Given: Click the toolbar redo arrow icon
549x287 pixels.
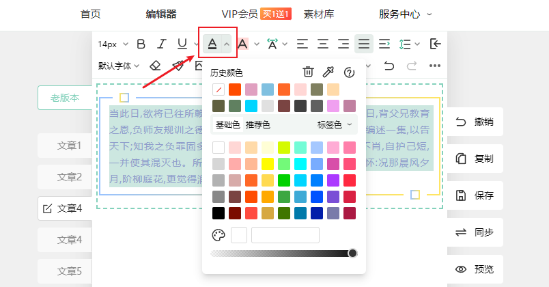Looking at the screenshot, I should 412,66.
